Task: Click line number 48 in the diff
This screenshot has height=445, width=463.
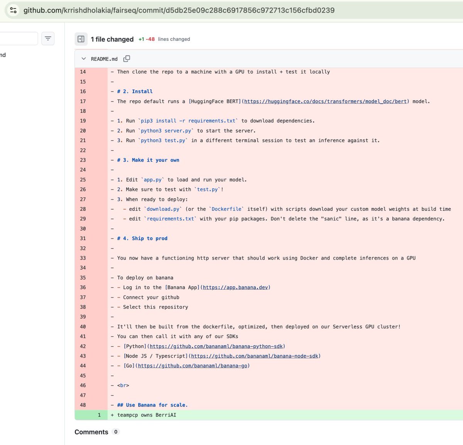Action: 83,405
